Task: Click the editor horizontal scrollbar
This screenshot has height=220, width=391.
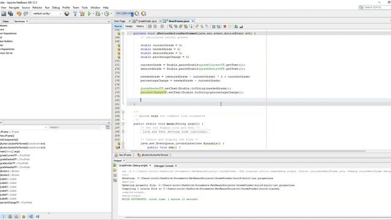Action: tap(247, 151)
